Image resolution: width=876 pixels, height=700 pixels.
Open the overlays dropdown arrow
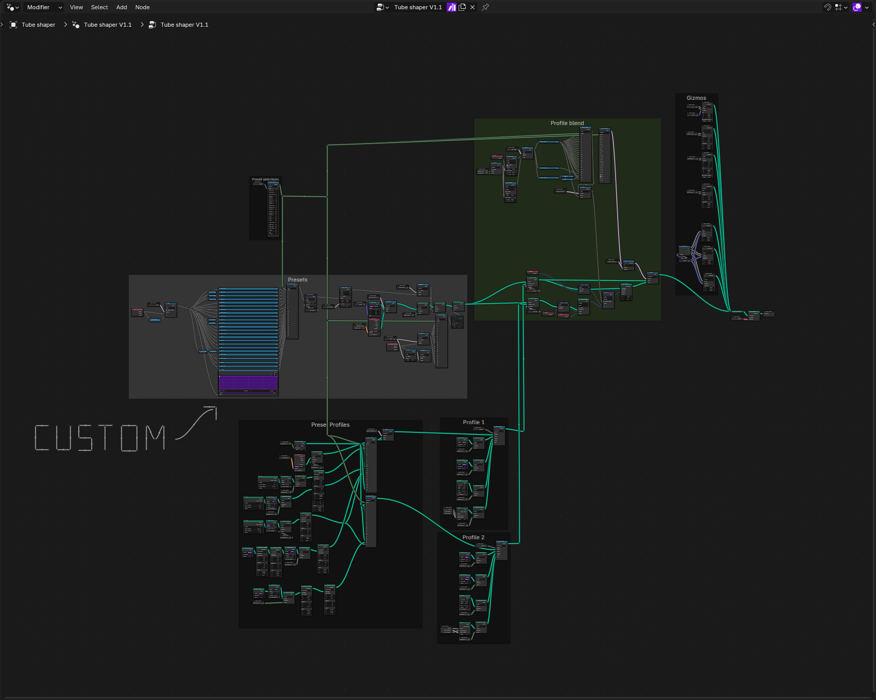click(868, 7)
